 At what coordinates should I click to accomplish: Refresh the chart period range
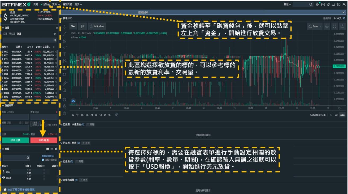[344, 18]
